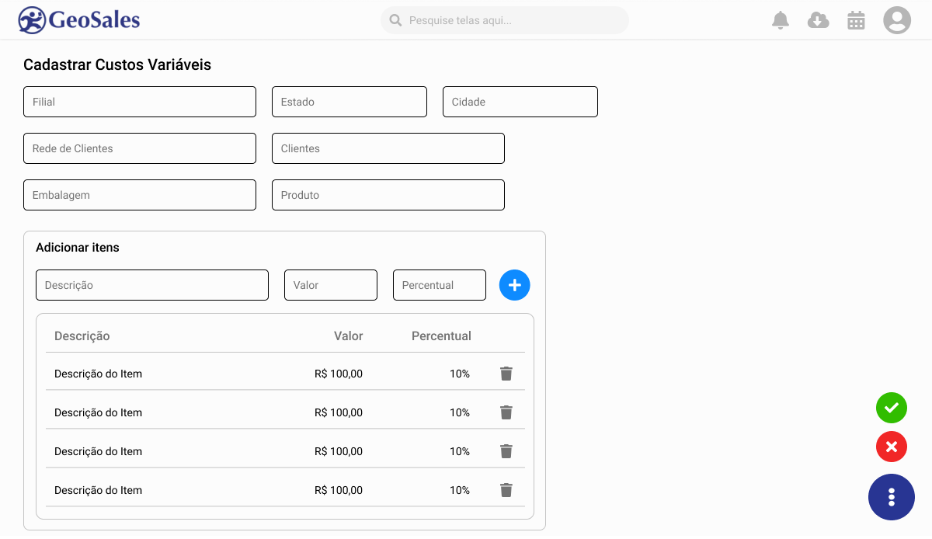The height and width of the screenshot is (539, 932).
Task: Click the Descrição column header
Action: tap(82, 336)
